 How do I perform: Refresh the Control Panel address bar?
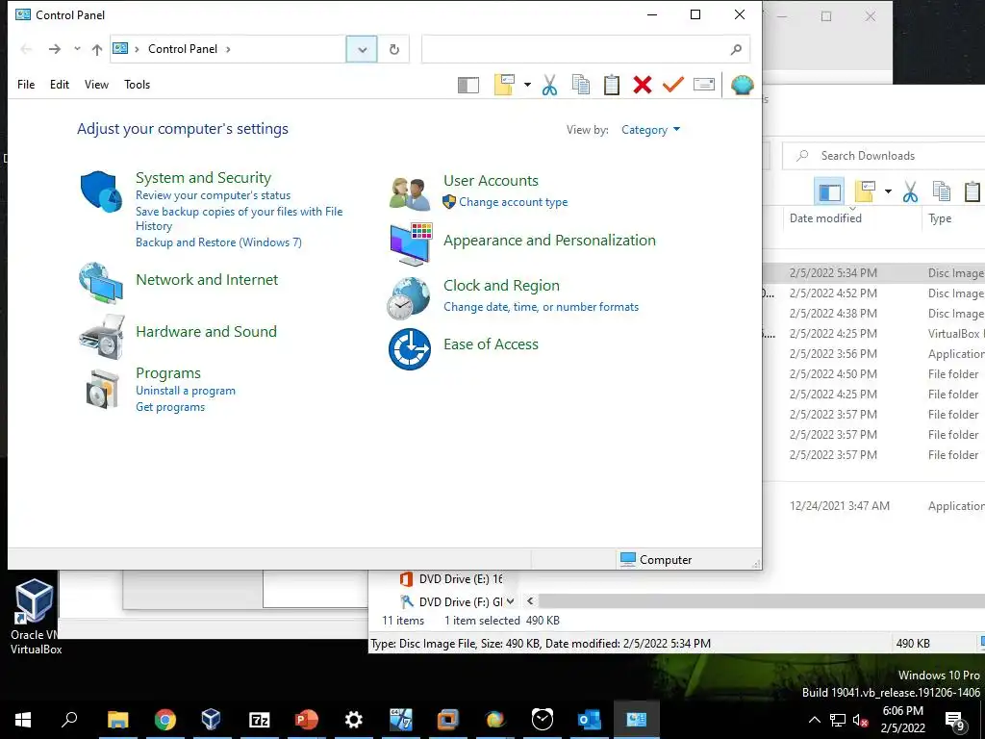(x=393, y=49)
